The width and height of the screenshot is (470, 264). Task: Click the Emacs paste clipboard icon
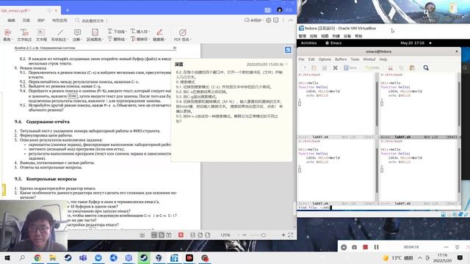pos(412,68)
